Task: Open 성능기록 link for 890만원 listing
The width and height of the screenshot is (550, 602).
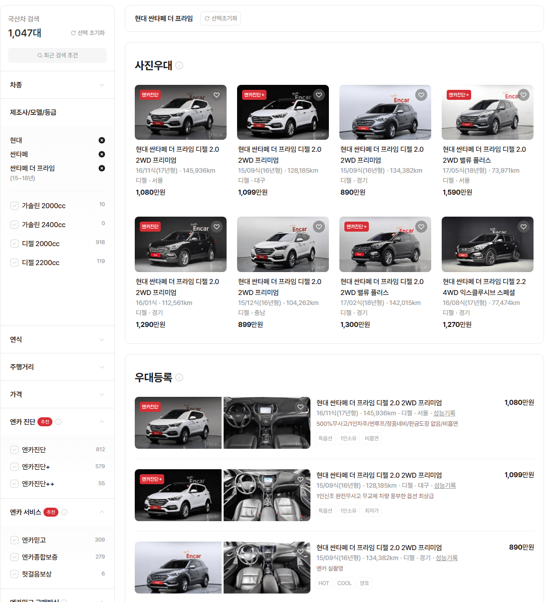Action: (x=447, y=558)
